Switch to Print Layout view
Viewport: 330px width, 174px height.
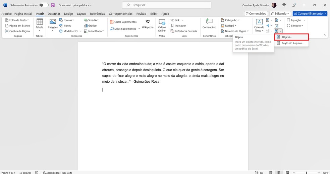tap(279, 173)
